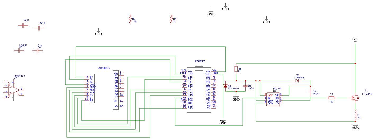Click the D2 1N4148 diode symbol

pyautogui.click(x=297, y=81)
